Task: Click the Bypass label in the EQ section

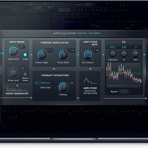Action: (114, 92)
